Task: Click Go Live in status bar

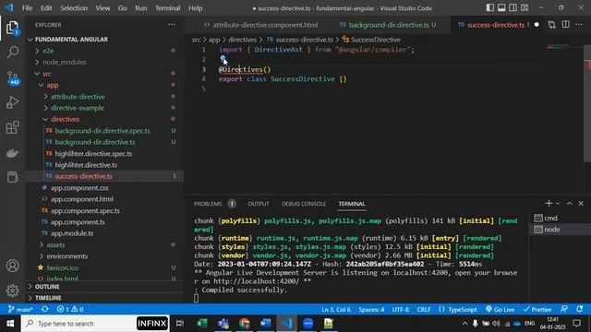Action: pyautogui.click(x=500, y=310)
